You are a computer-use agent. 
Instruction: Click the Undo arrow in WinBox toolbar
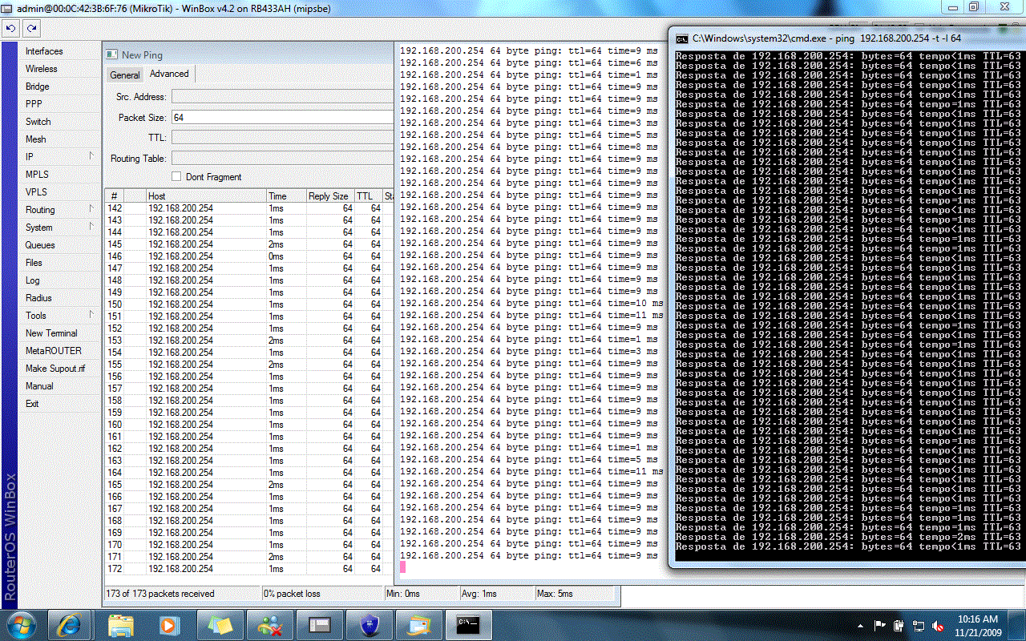[10, 28]
